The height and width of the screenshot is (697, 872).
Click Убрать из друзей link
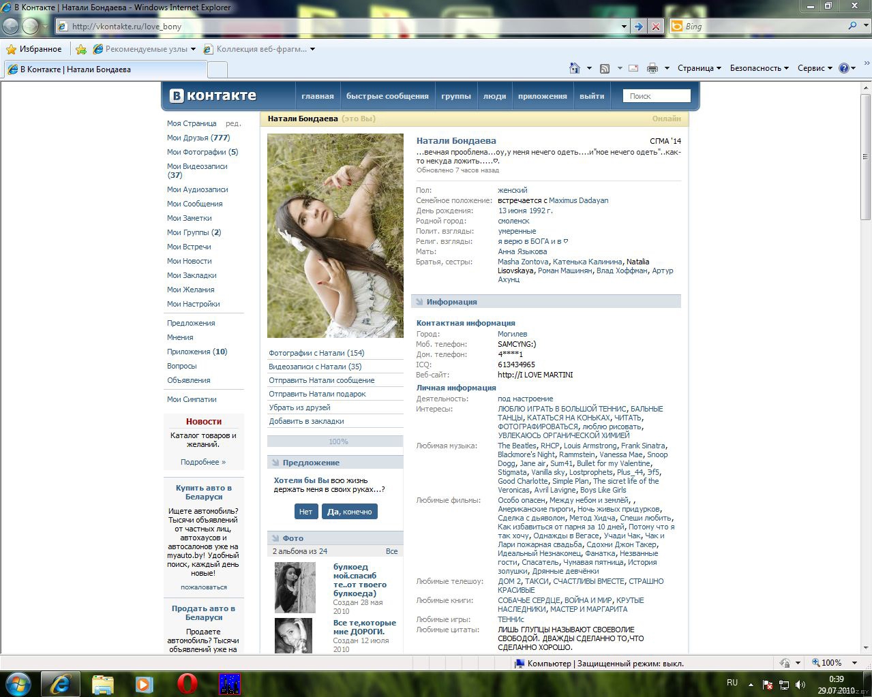point(299,407)
